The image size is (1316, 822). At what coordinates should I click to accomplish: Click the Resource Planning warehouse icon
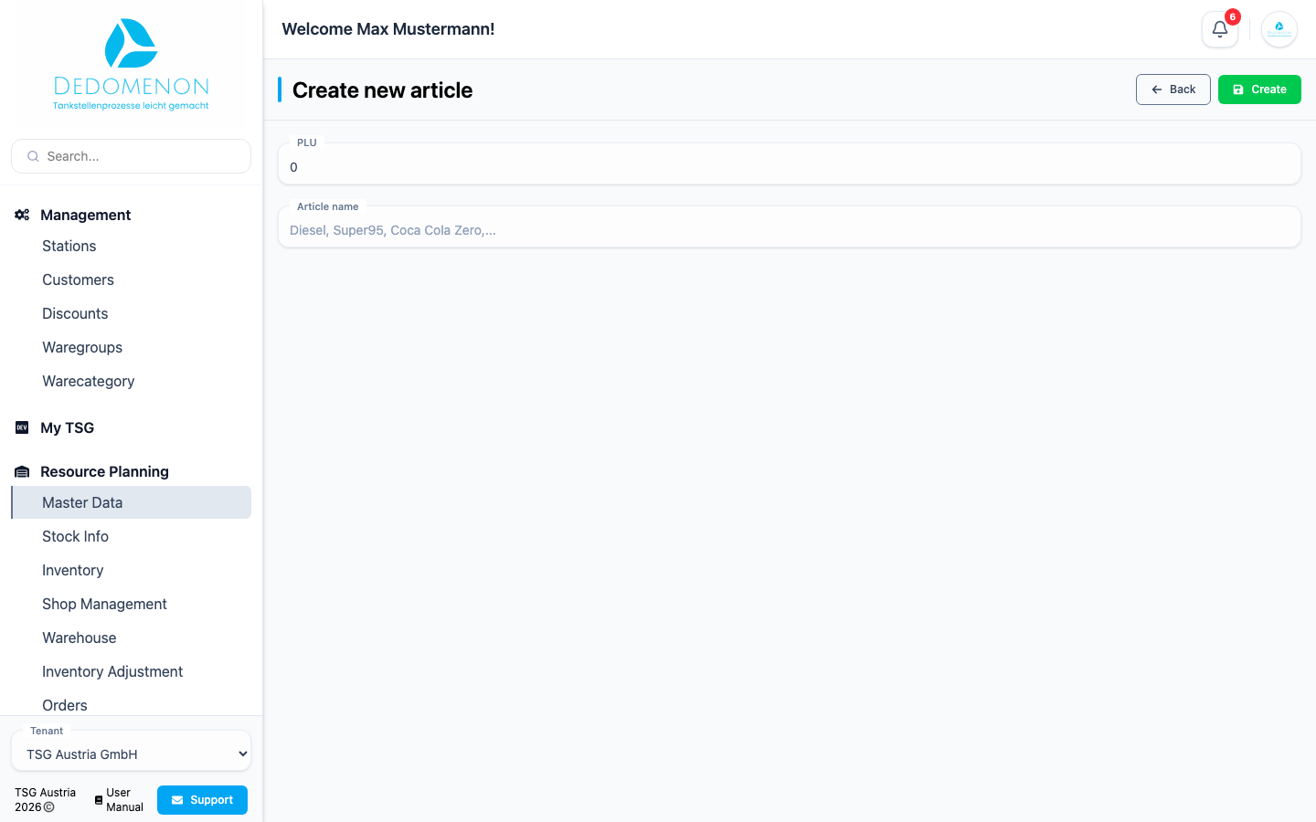coord(22,471)
